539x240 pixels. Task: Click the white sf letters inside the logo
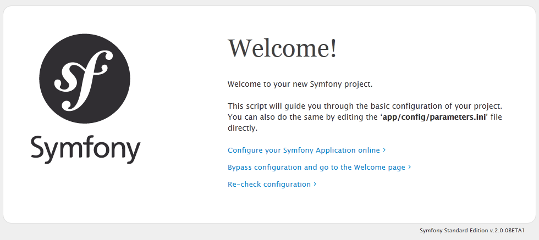[x=84, y=81]
